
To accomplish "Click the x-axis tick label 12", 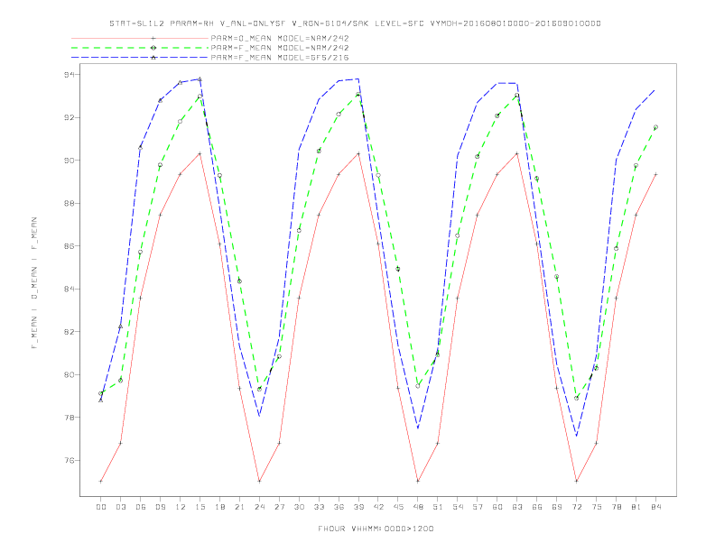I will point(181,507).
